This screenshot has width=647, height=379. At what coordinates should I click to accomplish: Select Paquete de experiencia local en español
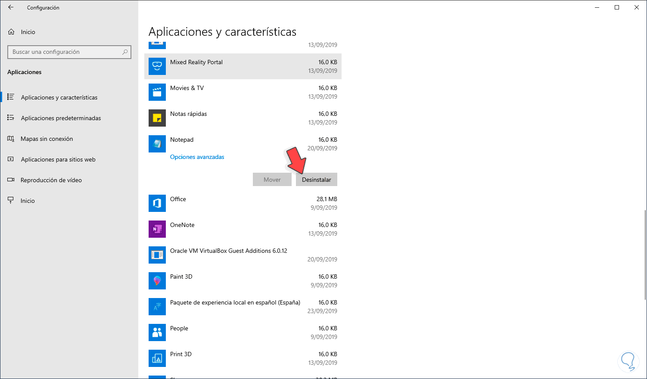pyautogui.click(x=243, y=307)
